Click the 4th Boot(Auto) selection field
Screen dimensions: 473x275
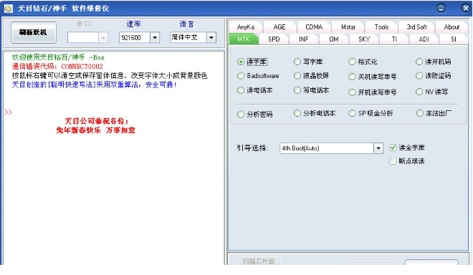327,148
